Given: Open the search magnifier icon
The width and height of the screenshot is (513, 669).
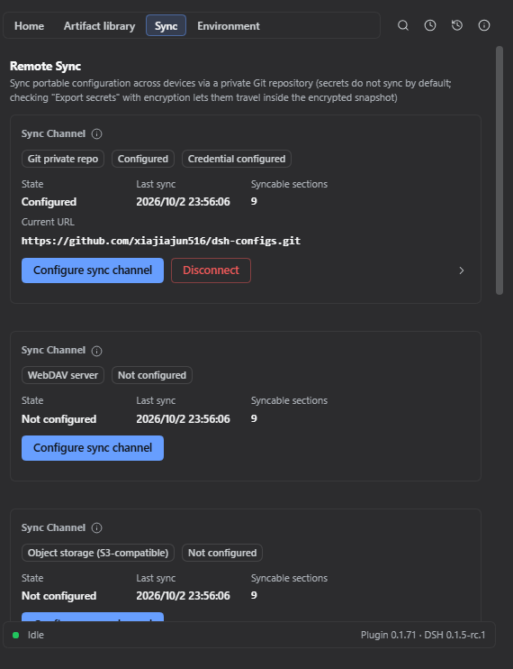Looking at the screenshot, I should pyautogui.click(x=402, y=25).
